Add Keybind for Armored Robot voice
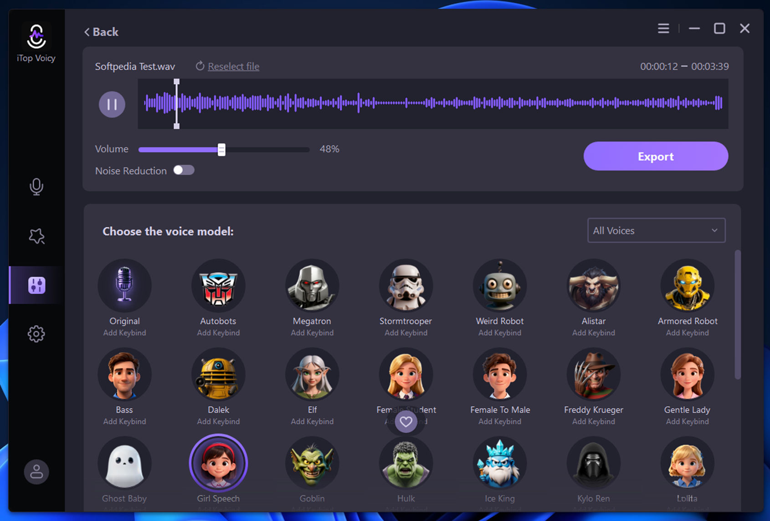Image resolution: width=770 pixels, height=521 pixels. tap(688, 333)
